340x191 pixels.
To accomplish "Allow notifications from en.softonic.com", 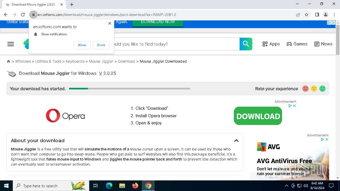I will [82, 45].
